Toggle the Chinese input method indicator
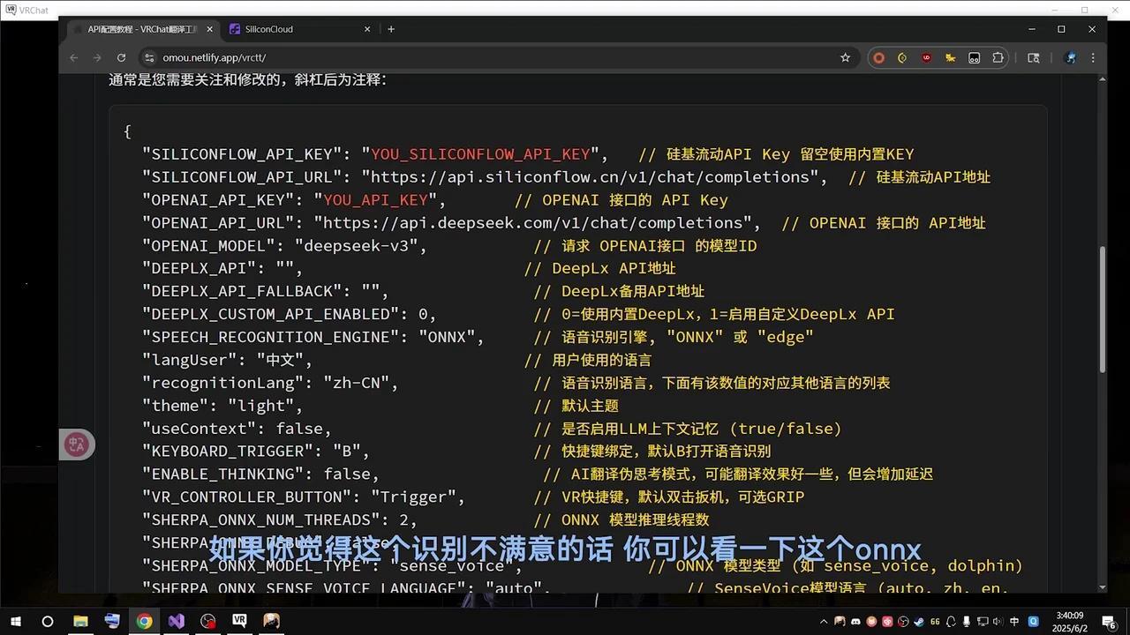This screenshot has height=635, width=1130. click(1014, 622)
